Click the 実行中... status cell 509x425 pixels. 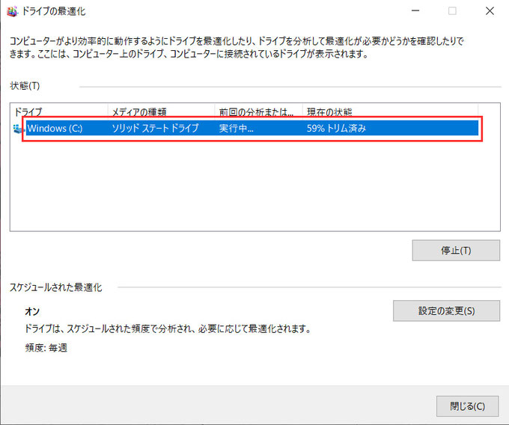click(x=236, y=129)
